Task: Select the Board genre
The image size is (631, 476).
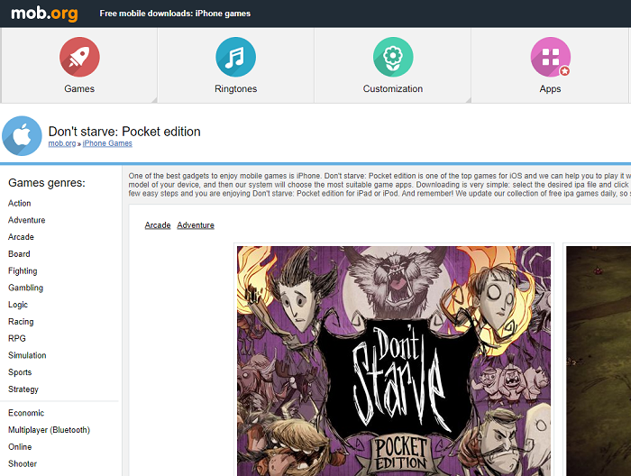Action: tap(19, 254)
